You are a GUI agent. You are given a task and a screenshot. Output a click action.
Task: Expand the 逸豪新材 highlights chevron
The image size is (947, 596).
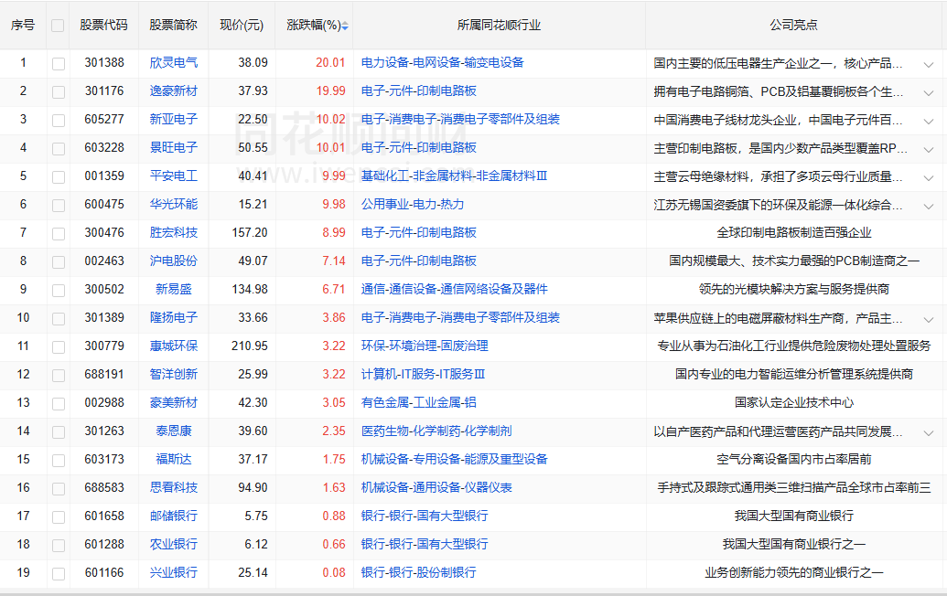929,93
